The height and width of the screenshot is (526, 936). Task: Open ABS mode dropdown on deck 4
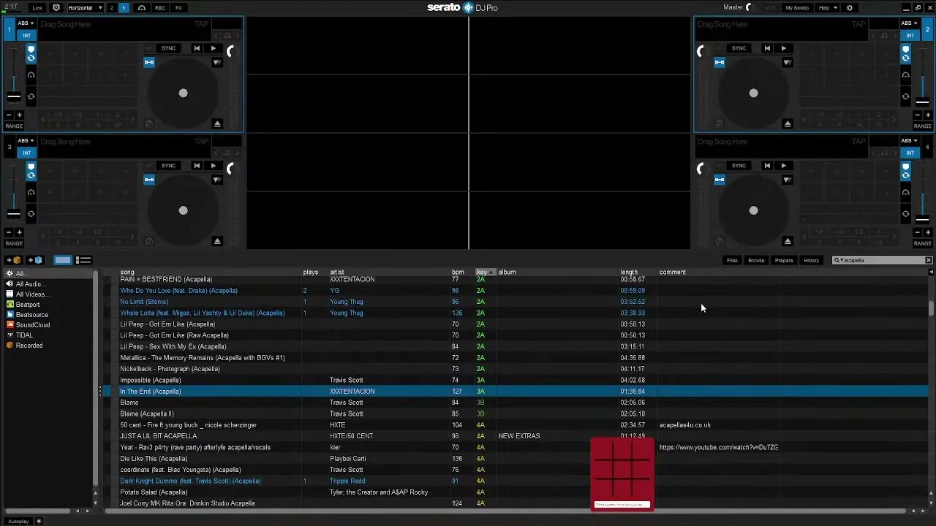[910, 141]
